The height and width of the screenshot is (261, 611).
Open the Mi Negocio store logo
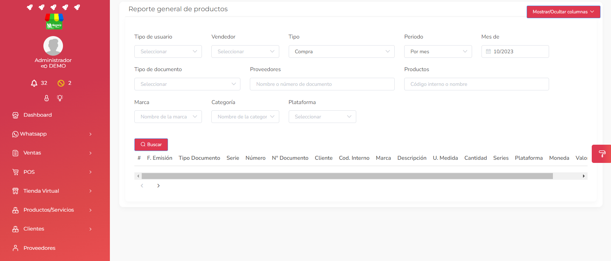pyautogui.click(x=54, y=21)
